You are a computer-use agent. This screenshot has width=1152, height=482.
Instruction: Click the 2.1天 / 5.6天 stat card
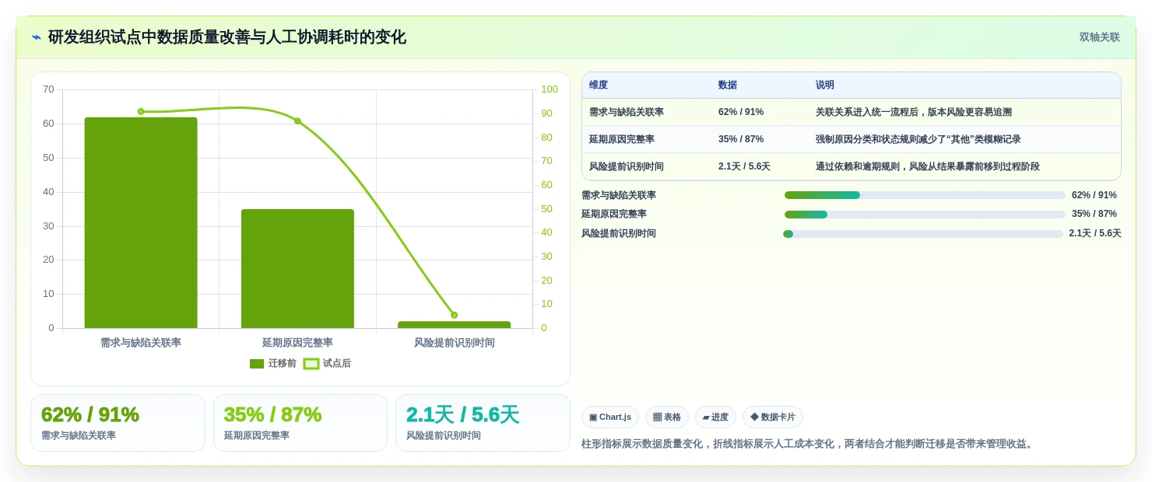coord(483,423)
